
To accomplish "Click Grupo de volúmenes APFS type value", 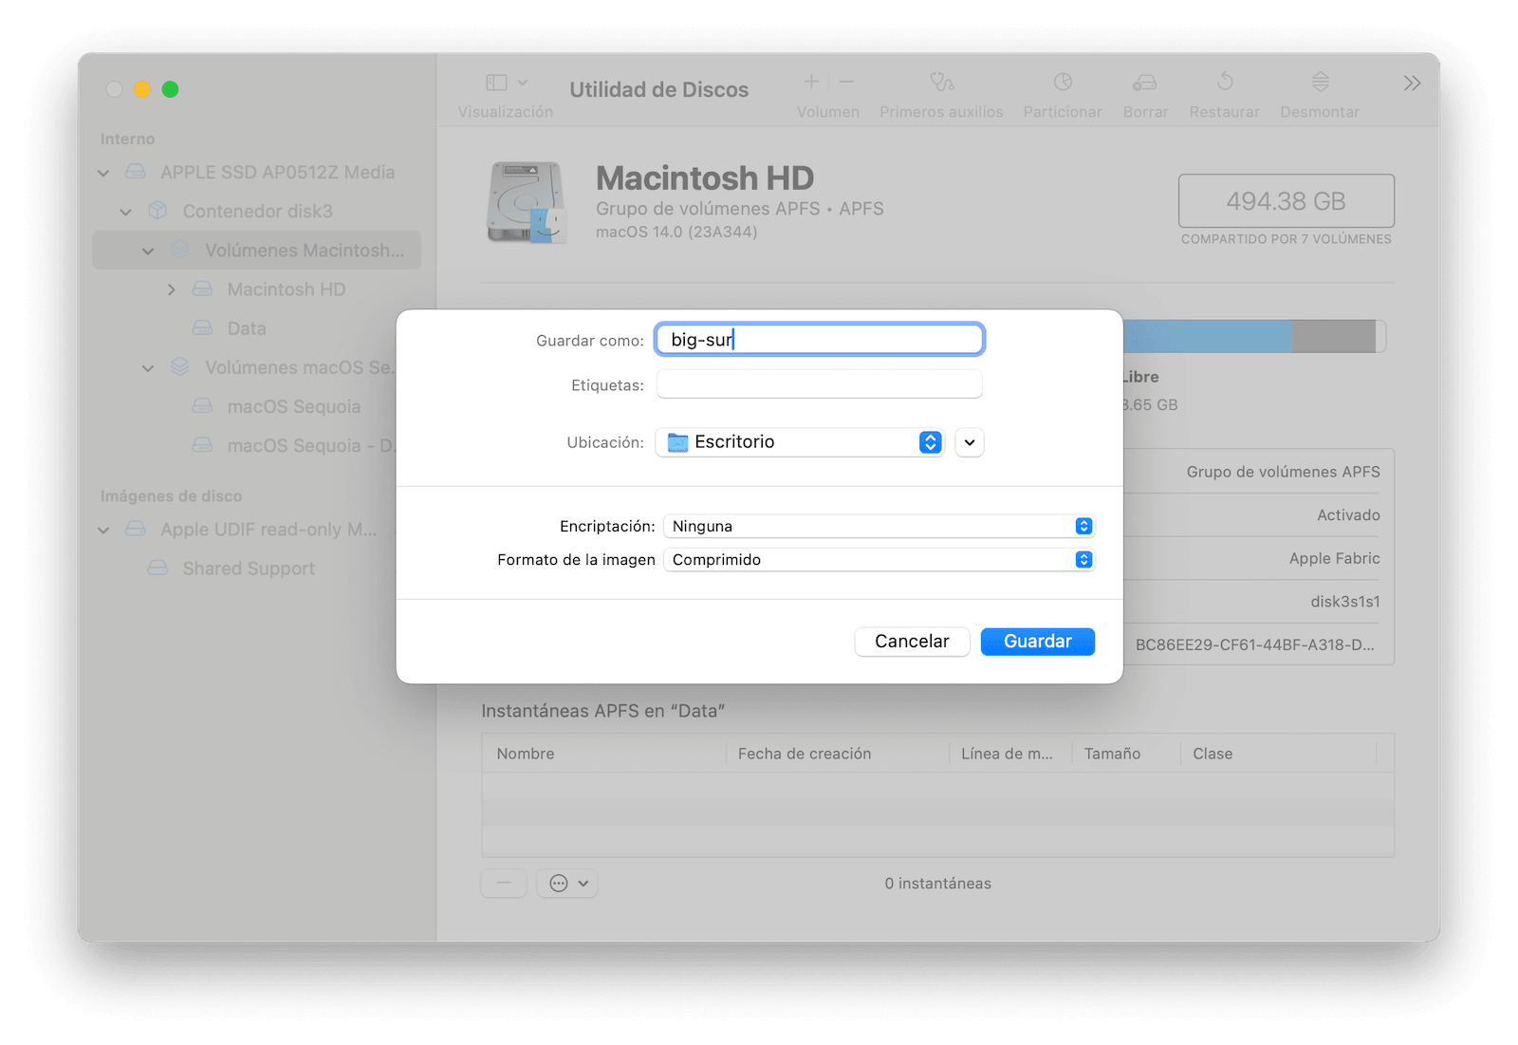I will pyautogui.click(x=1283, y=472).
